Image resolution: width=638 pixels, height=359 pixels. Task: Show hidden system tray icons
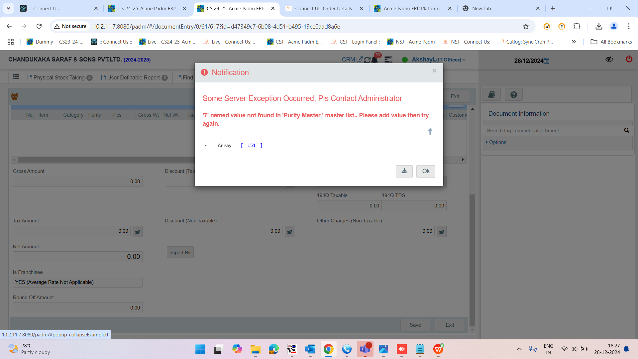click(519, 349)
